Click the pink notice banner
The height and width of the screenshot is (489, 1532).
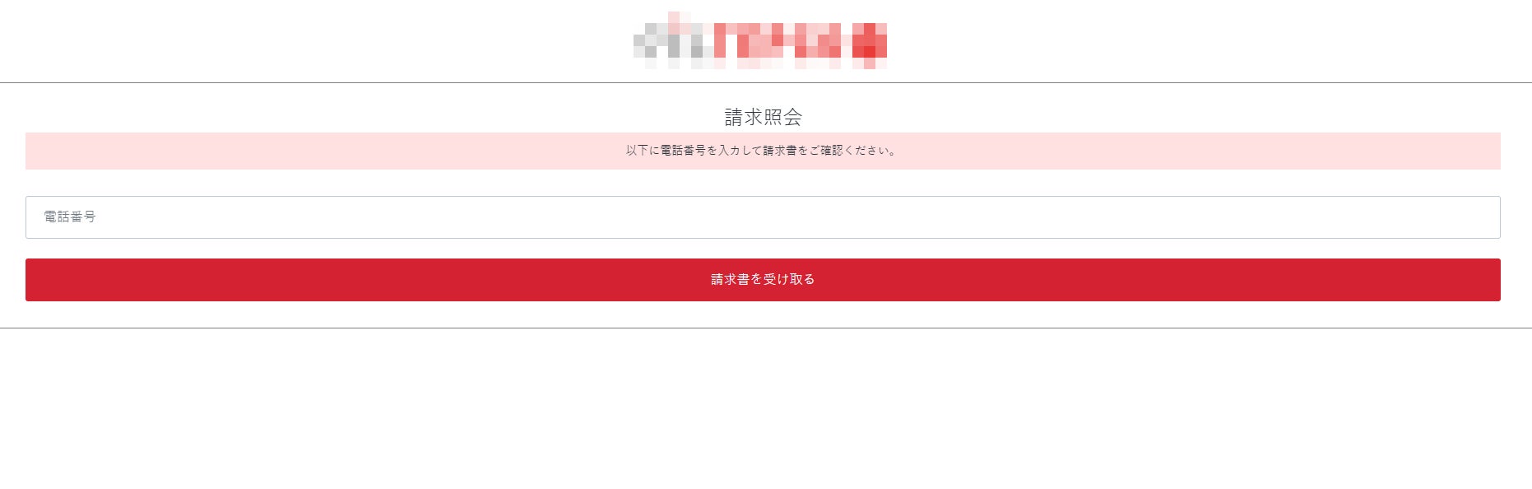[763, 151]
